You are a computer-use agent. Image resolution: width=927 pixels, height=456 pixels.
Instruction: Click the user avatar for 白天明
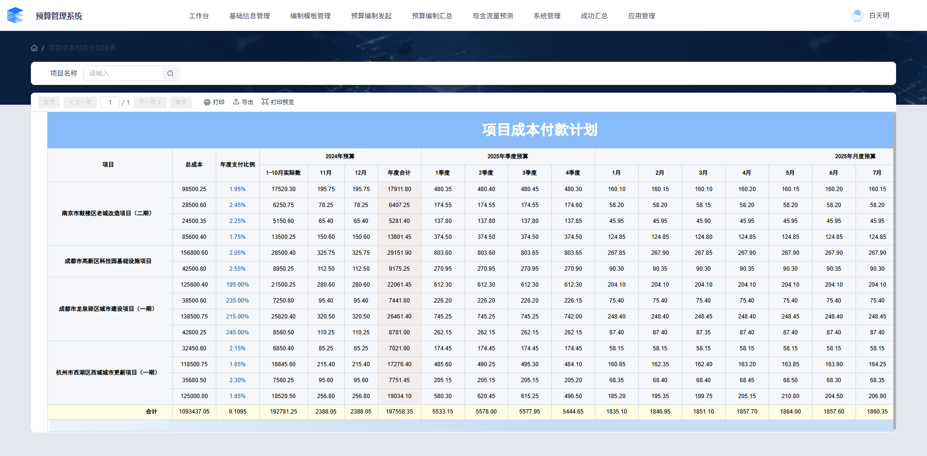[x=857, y=15]
